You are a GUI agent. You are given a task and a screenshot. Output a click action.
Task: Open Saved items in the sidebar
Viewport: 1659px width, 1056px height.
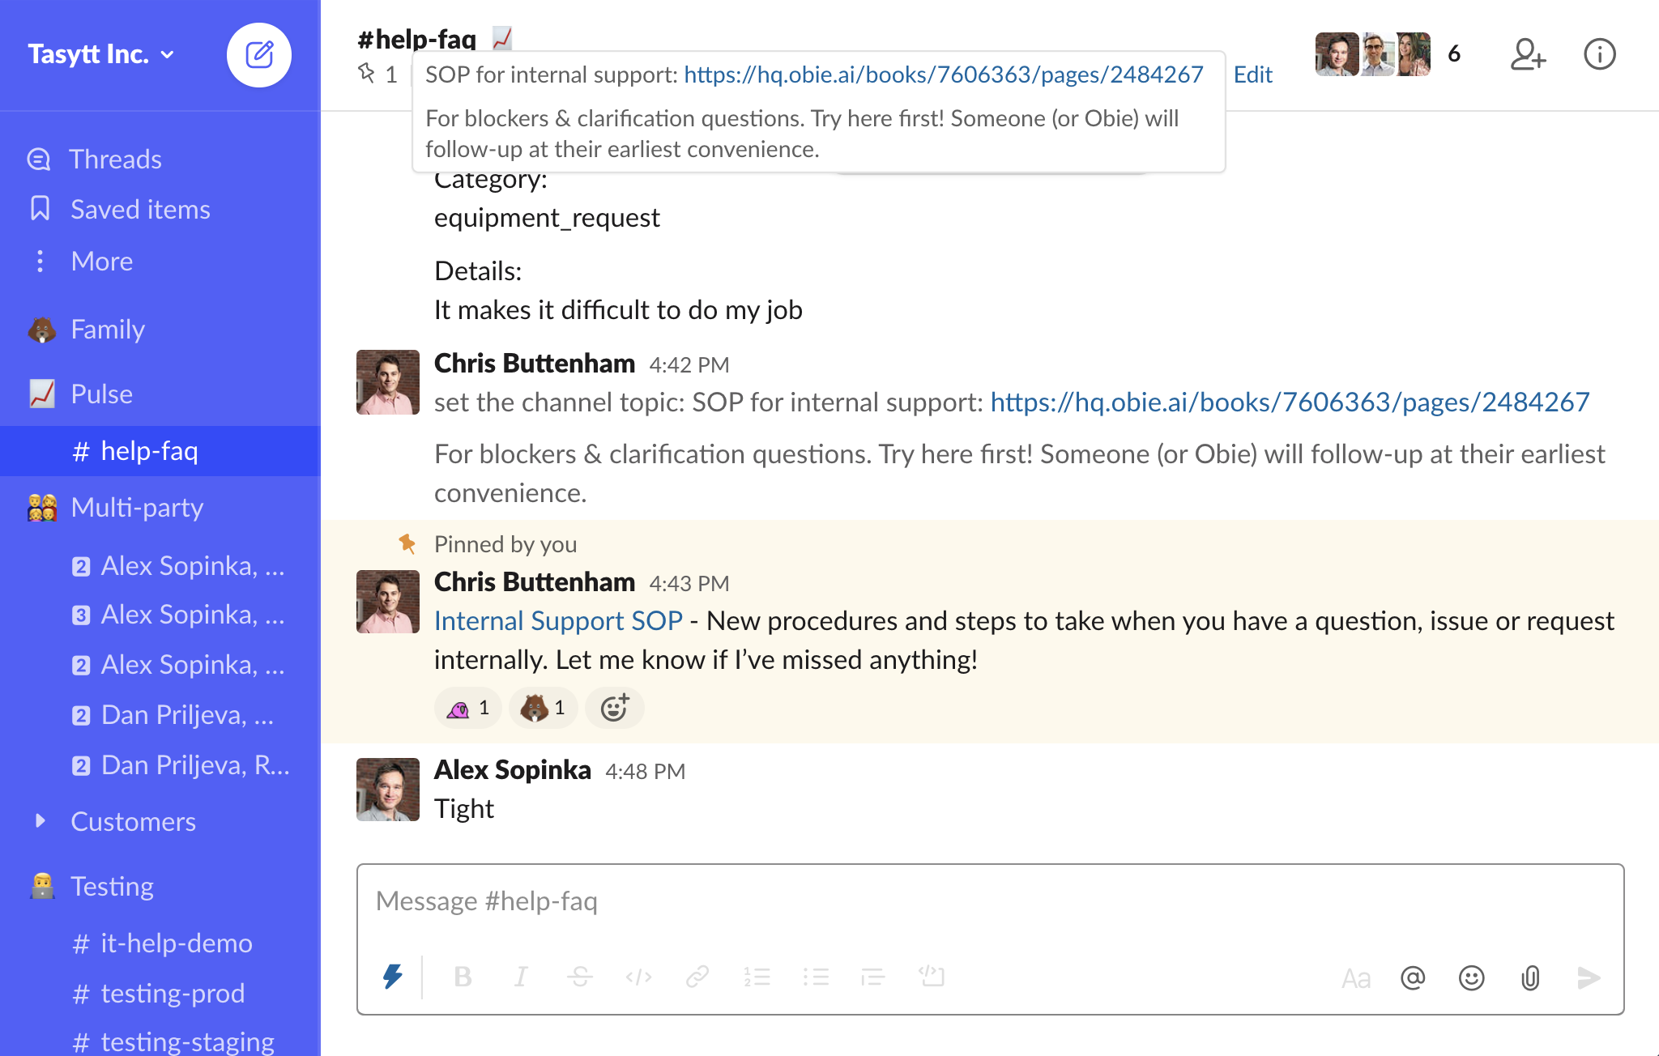tap(120, 209)
